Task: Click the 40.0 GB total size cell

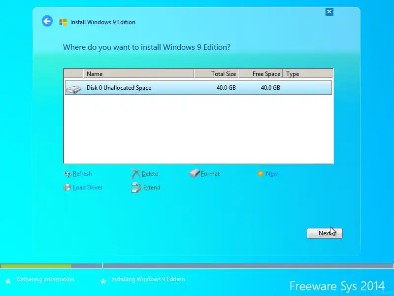Action: pyautogui.click(x=226, y=88)
